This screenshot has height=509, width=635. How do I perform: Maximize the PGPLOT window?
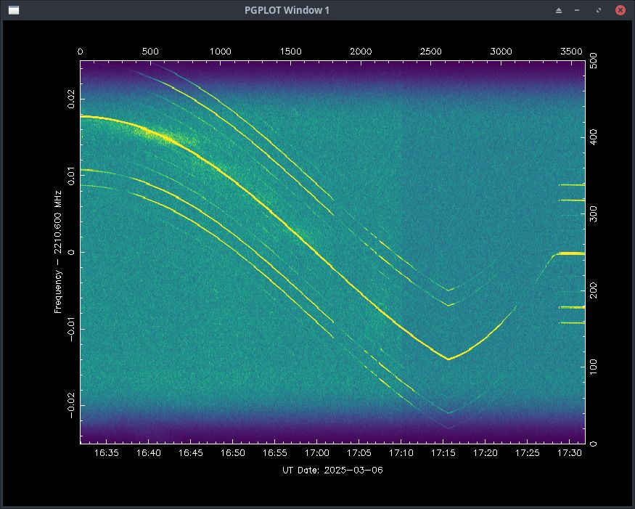(x=599, y=11)
